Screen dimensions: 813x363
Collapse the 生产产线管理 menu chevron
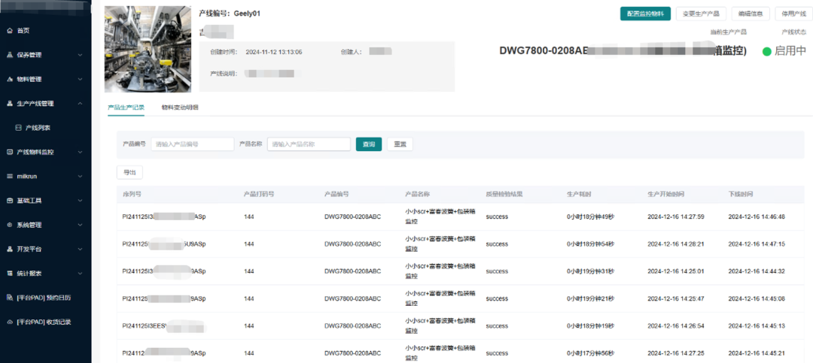pos(80,104)
